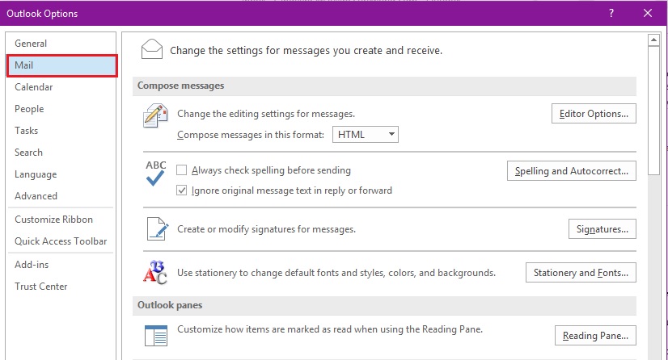Viewport: 668px width, 360px height.
Task: Switch to the Calendar options category
Action: click(x=34, y=87)
